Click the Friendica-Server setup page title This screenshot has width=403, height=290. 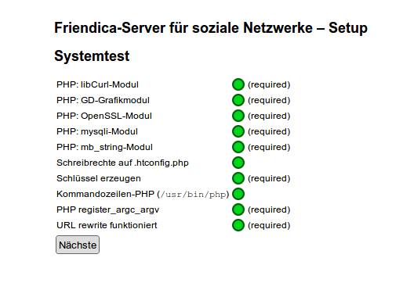[x=211, y=28]
